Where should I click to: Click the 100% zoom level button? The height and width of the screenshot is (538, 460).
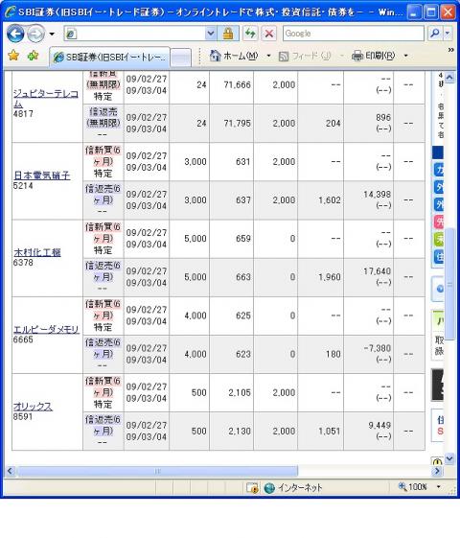pyautogui.click(x=413, y=486)
